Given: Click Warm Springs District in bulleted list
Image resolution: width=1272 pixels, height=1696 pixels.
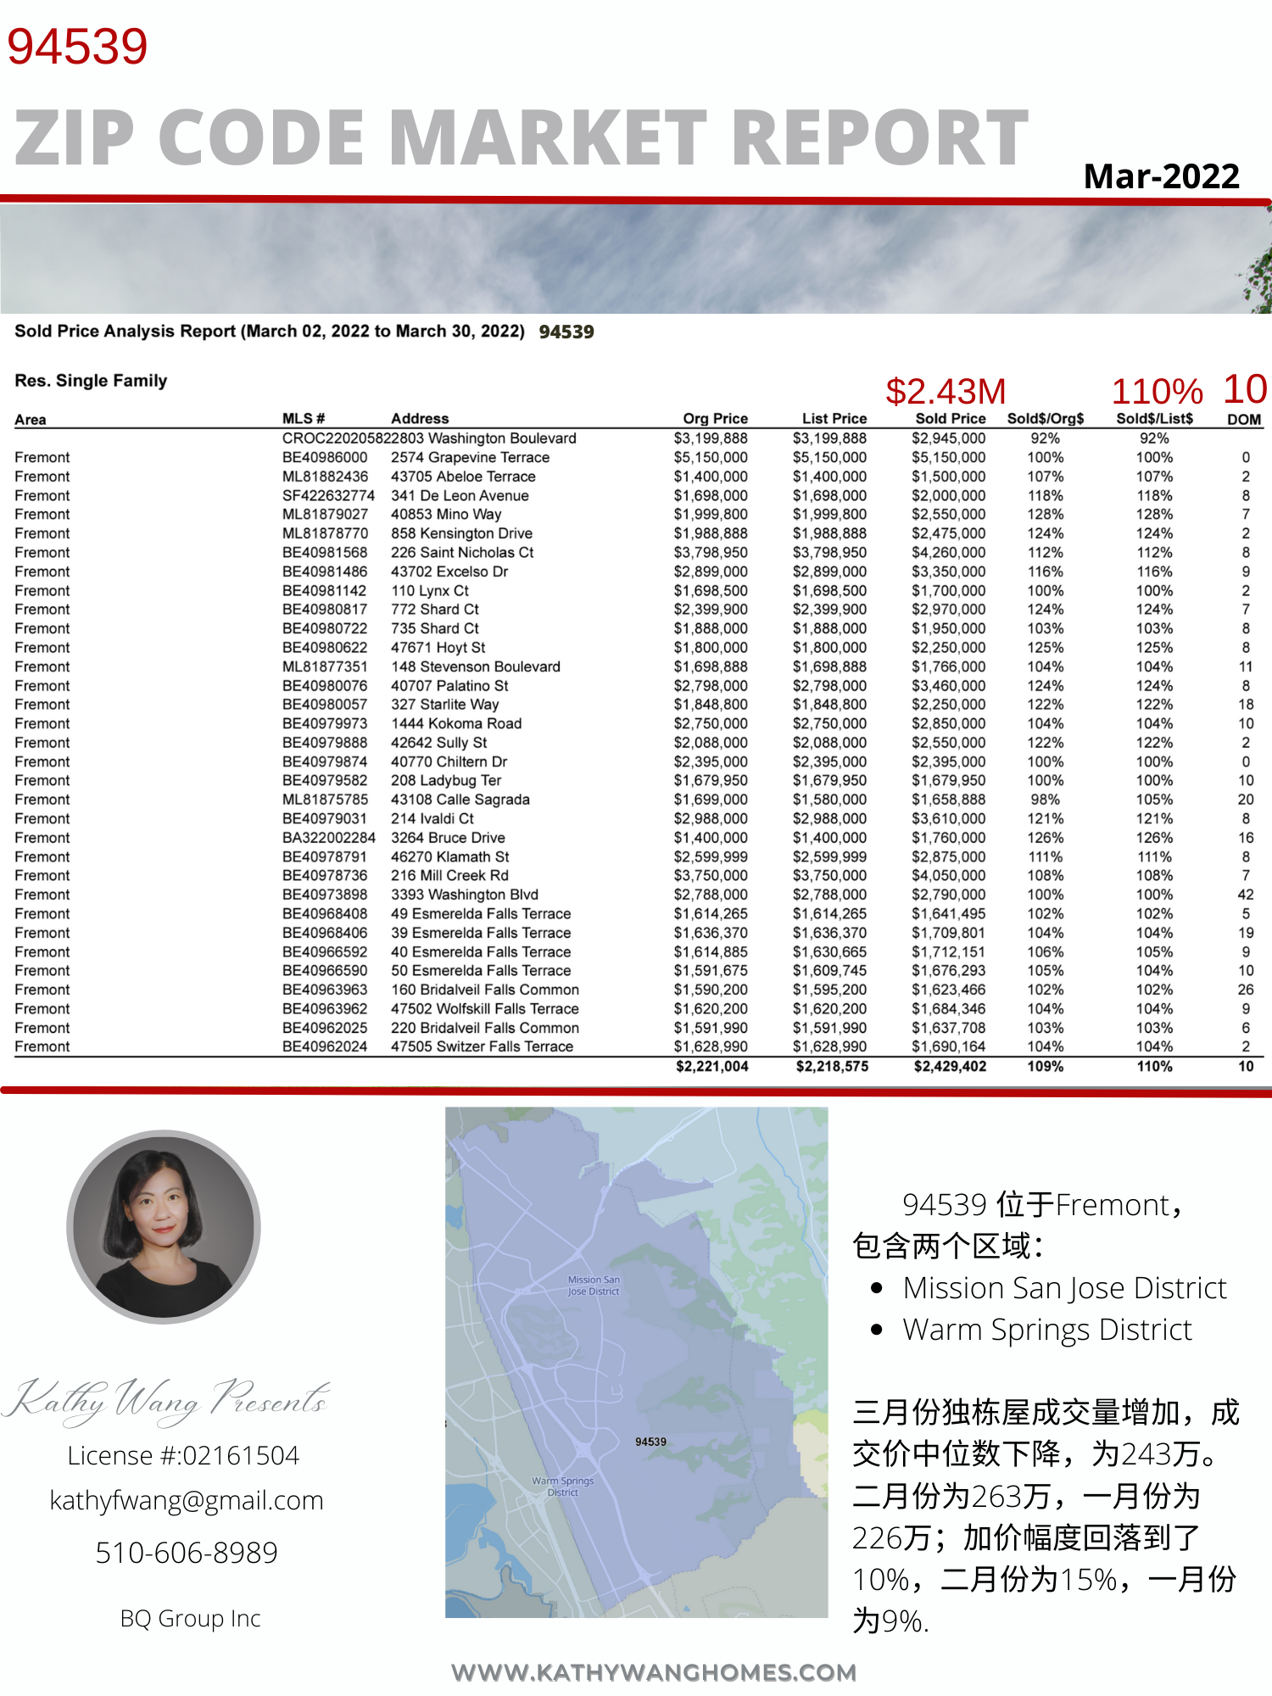Looking at the screenshot, I should coord(1047,1329).
